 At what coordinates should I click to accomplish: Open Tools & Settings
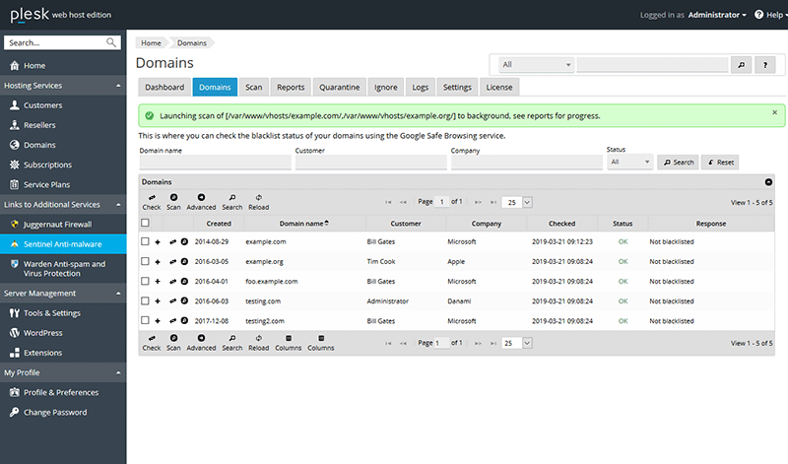click(x=52, y=313)
